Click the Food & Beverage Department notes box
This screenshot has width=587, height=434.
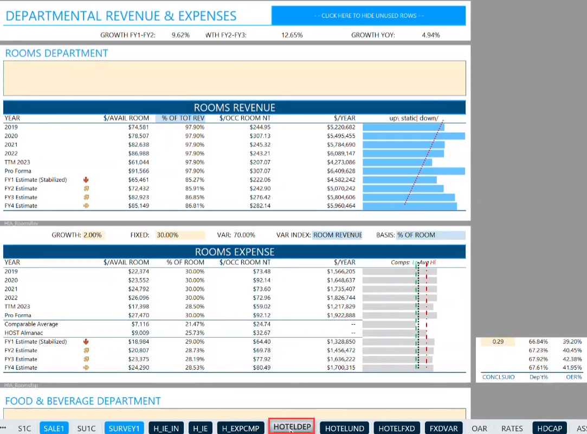tap(235, 414)
